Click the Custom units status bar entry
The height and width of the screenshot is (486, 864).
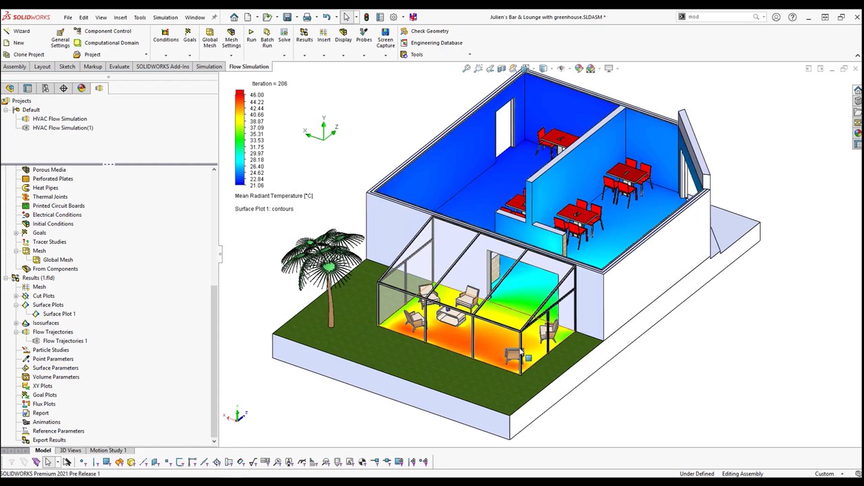[x=824, y=474]
